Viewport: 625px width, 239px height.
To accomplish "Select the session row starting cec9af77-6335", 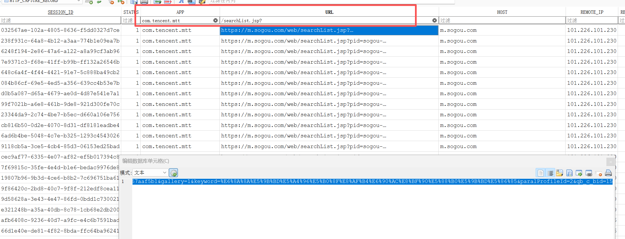I will click(x=60, y=157).
